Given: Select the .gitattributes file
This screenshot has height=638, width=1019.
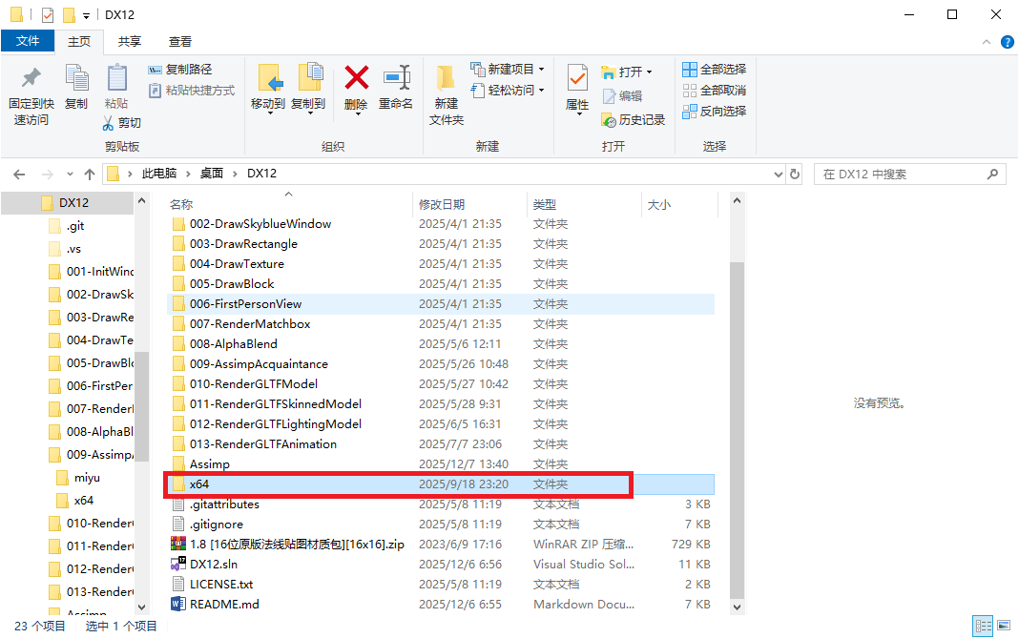Looking at the screenshot, I should (x=441, y=504).
